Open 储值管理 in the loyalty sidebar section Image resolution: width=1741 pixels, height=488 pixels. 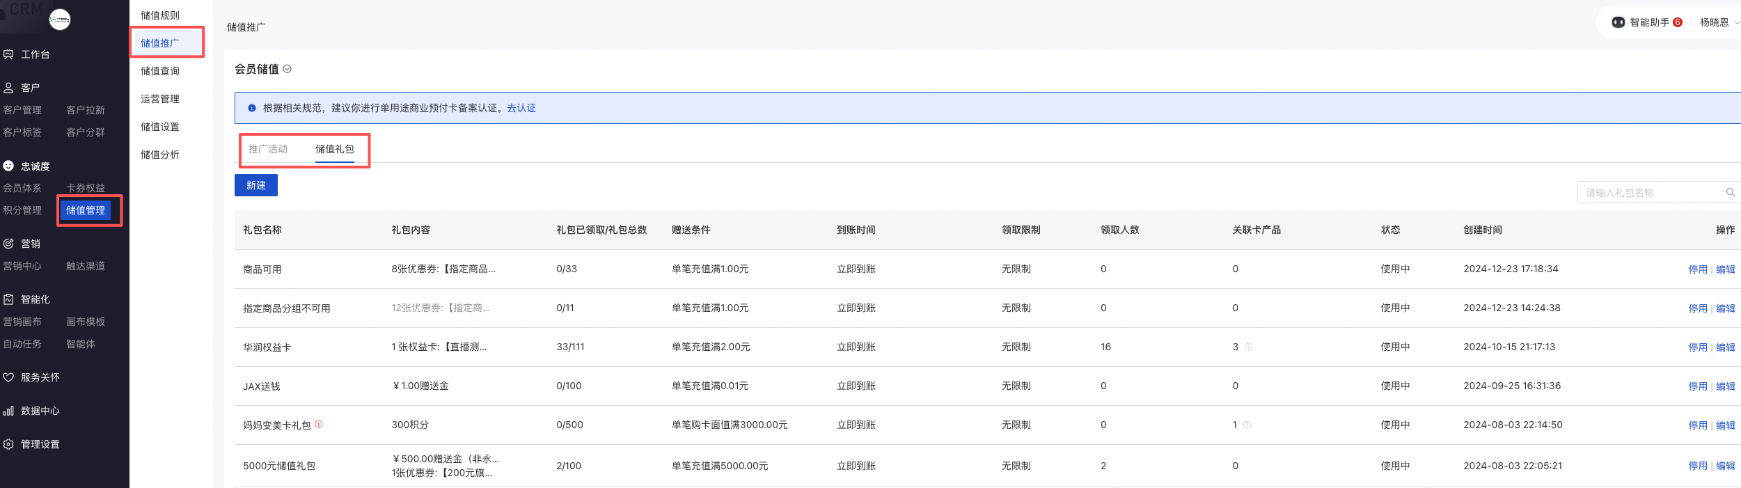(86, 210)
